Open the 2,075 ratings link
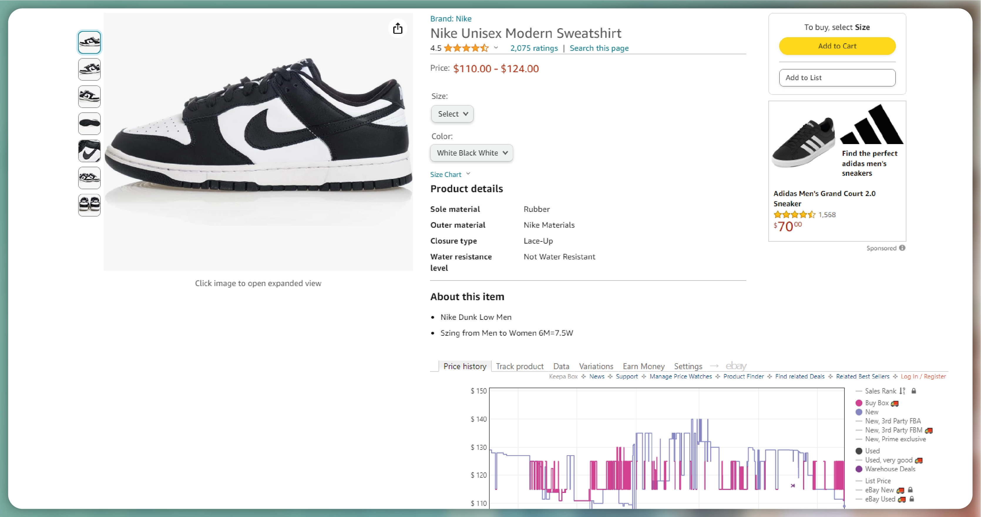The height and width of the screenshot is (517, 981). pyautogui.click(x=534, y=48)
